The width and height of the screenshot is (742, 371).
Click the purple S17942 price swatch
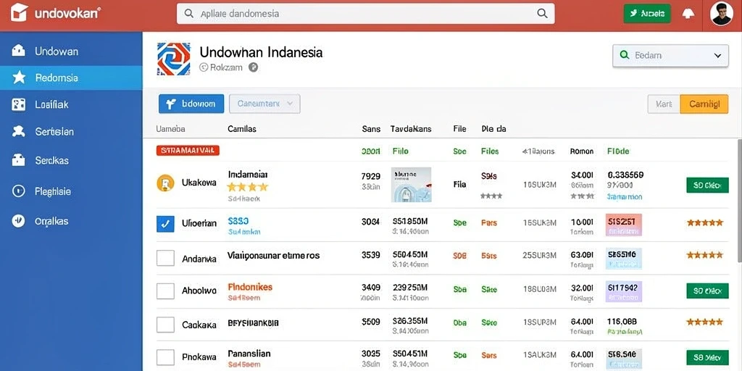tap(624, 291)
